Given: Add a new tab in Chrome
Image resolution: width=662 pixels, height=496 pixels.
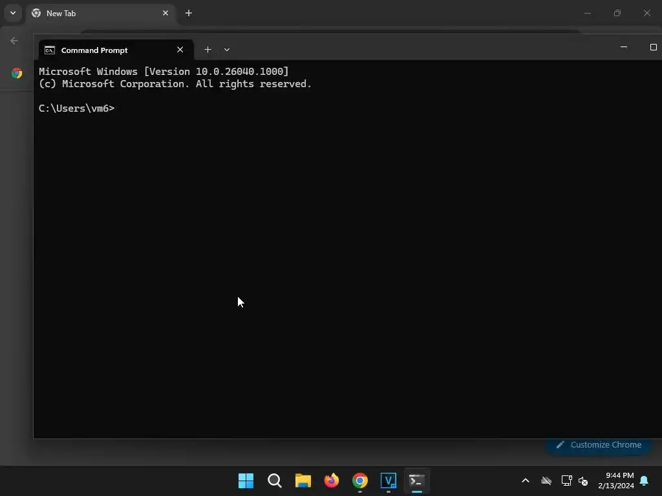Looking at the screenshot, I should point(189,13).
